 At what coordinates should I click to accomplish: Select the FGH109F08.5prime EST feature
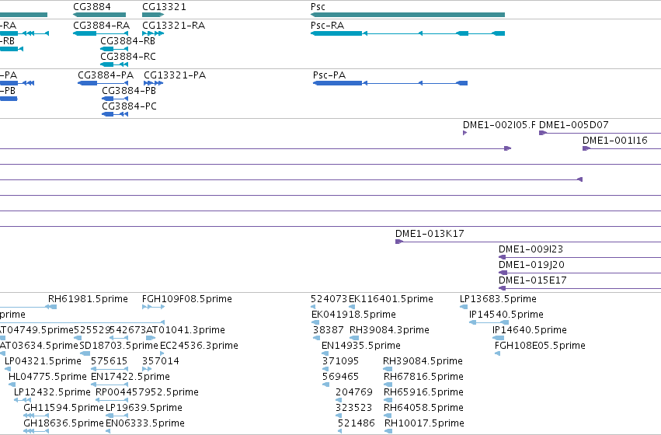coord(154,307)
